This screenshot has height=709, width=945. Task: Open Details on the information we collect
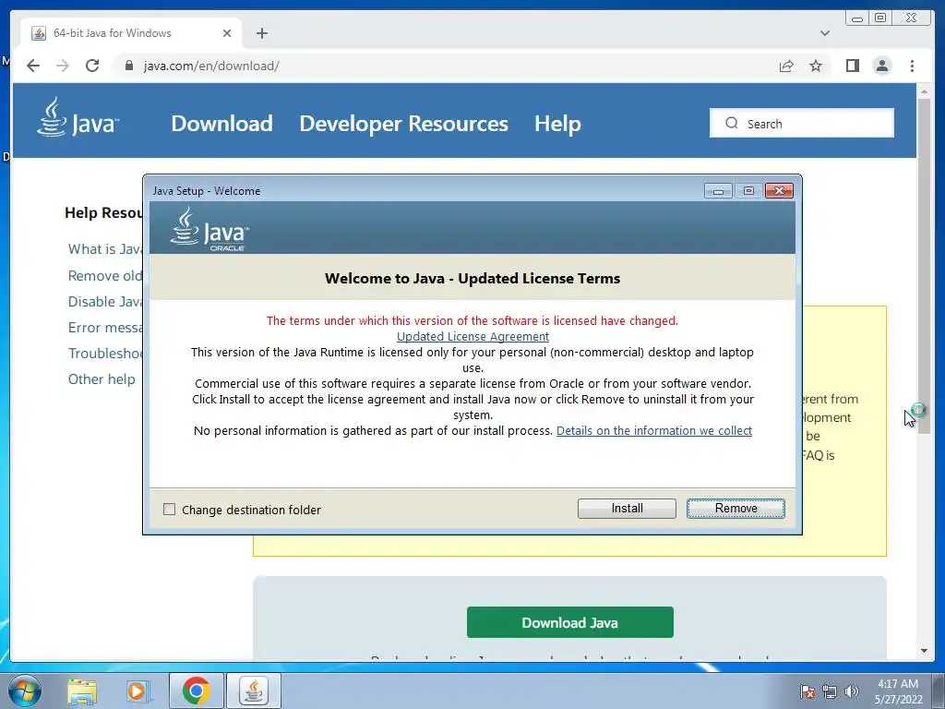[x=654, y=430]
